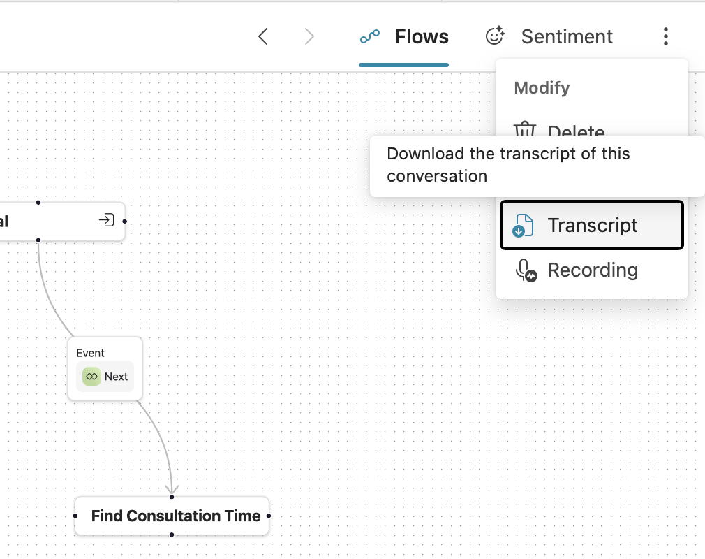
Task: Navigate back using the left chevron
Action: coord(263,36)
